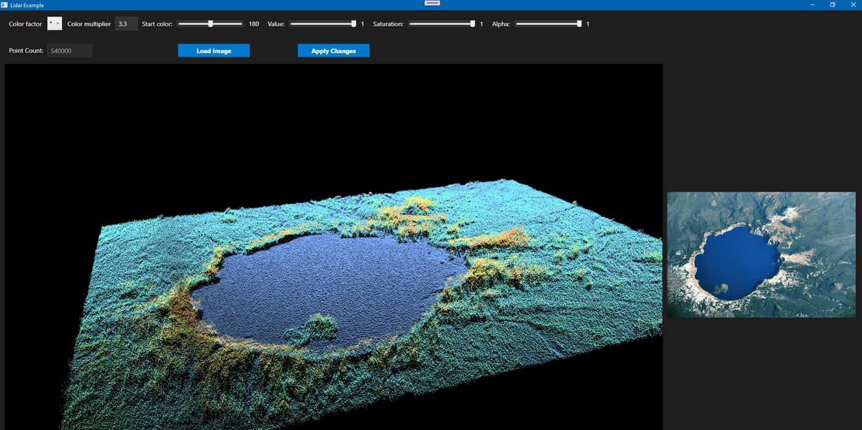Click the Start color slider thumb
Image resolution: width=862 pixels, height=430 pixels.
[x=210, y=24]
